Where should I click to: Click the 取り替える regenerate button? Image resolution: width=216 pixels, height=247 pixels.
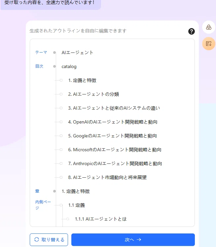pyautogui.click(x=49, y=240)
